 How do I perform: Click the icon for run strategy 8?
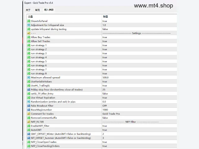tap(29, 74)
